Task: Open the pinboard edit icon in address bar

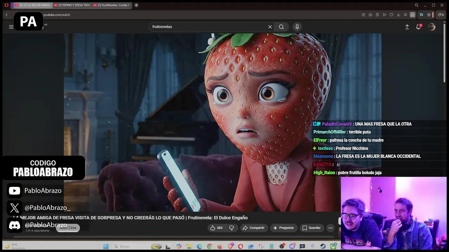Action: click(363, 15)
